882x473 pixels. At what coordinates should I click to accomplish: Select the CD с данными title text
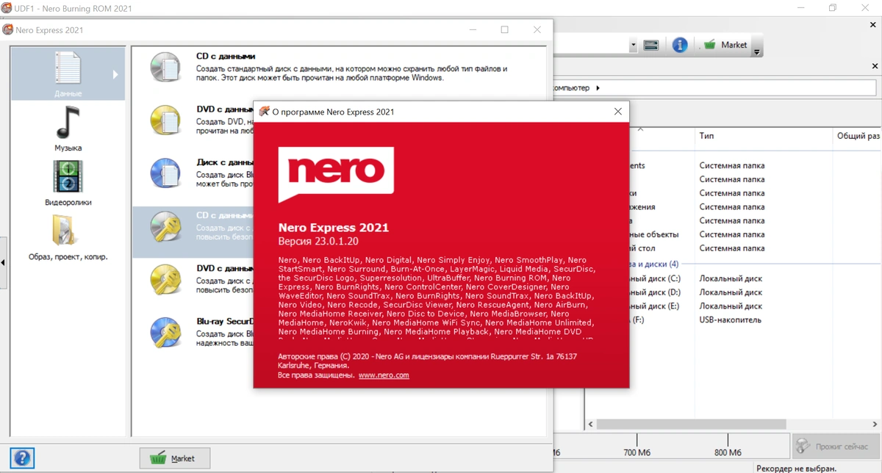pos(226,56)
